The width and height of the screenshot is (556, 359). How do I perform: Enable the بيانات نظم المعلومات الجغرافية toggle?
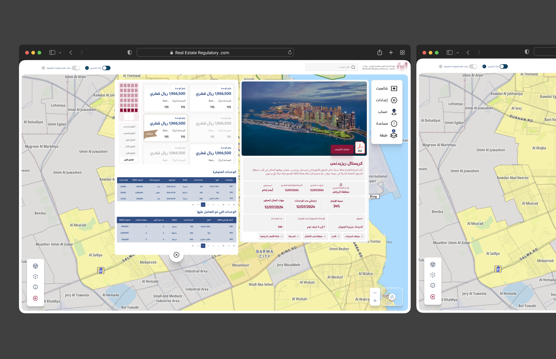tap(76, 68)
